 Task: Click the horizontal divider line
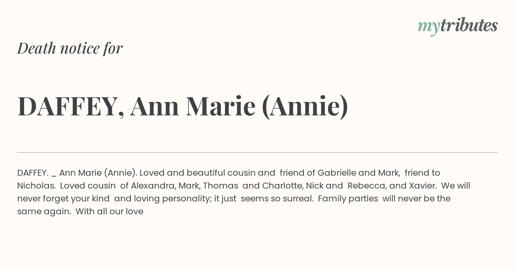coord(257,152)
